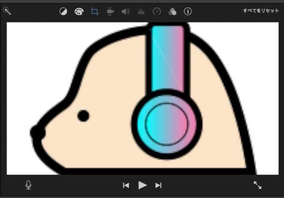Open the color balance adjustment
Image resolution: width=284 pixels, height=198 pixels.
[64, 11]
